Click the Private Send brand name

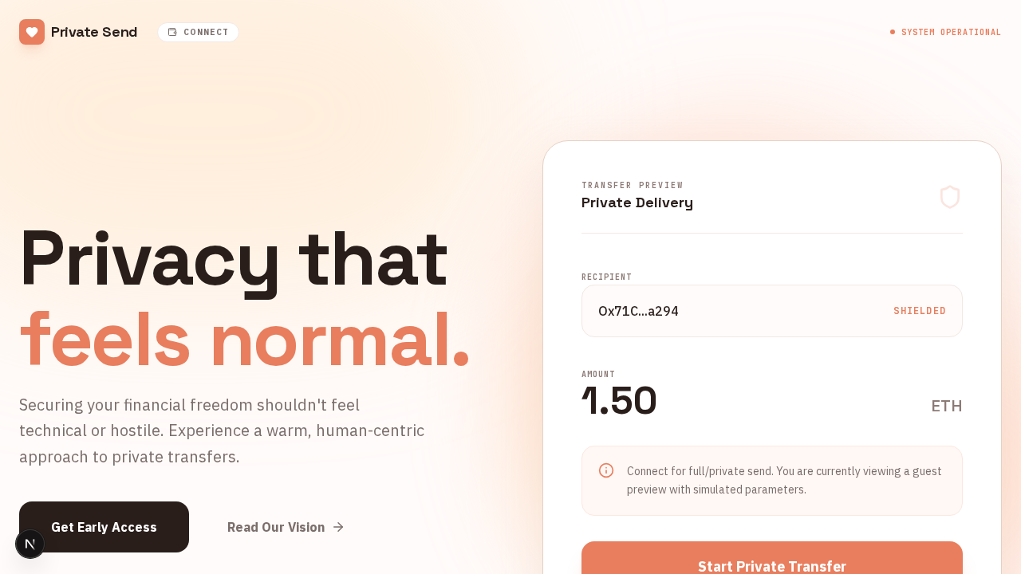(x=94, y=32)
